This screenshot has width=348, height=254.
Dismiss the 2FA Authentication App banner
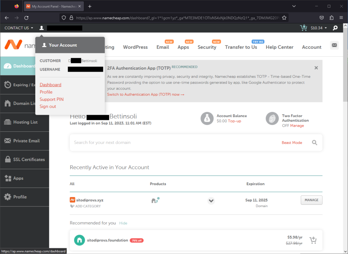click(x=316, y=68)
